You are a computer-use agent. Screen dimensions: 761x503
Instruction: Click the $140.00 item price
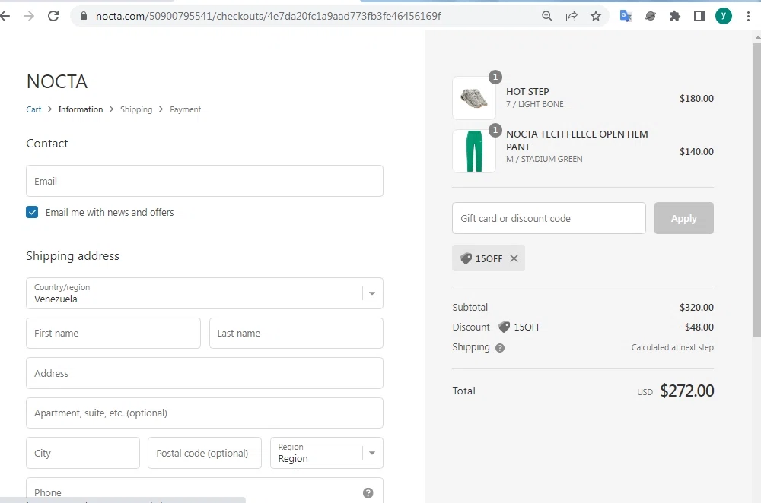pyautogui.click(x=696, y=152)
